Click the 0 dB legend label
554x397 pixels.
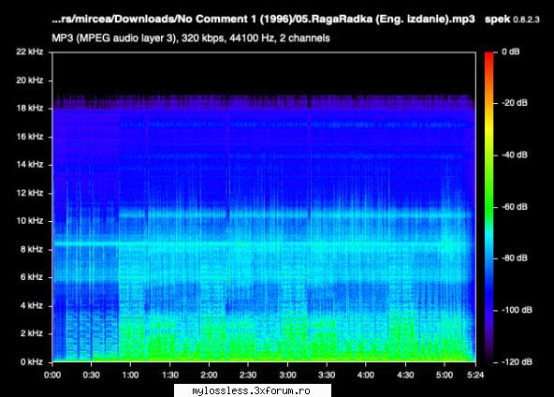[511, 52]
